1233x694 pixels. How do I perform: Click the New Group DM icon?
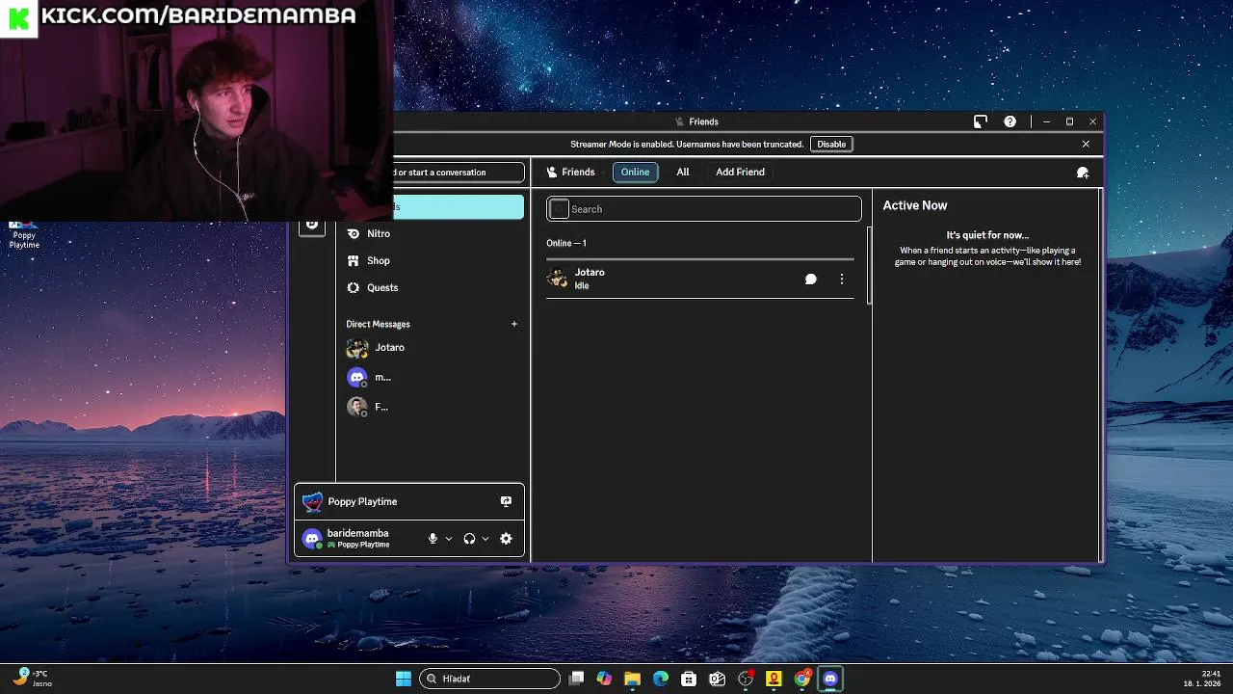point(1083,173)
